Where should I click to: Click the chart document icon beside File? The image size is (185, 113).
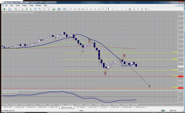tap(3, 5)
